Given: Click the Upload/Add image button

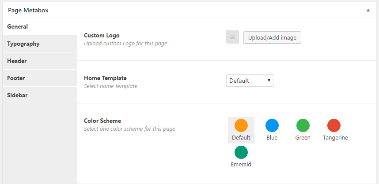Looking at the screenshot, I should (x=272, y=37).
